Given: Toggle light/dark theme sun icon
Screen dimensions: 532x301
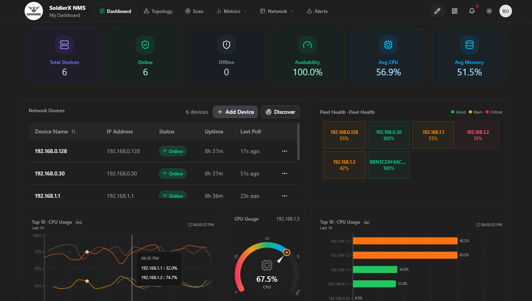Looking at the screenshot, I should [x=489, y=11].
